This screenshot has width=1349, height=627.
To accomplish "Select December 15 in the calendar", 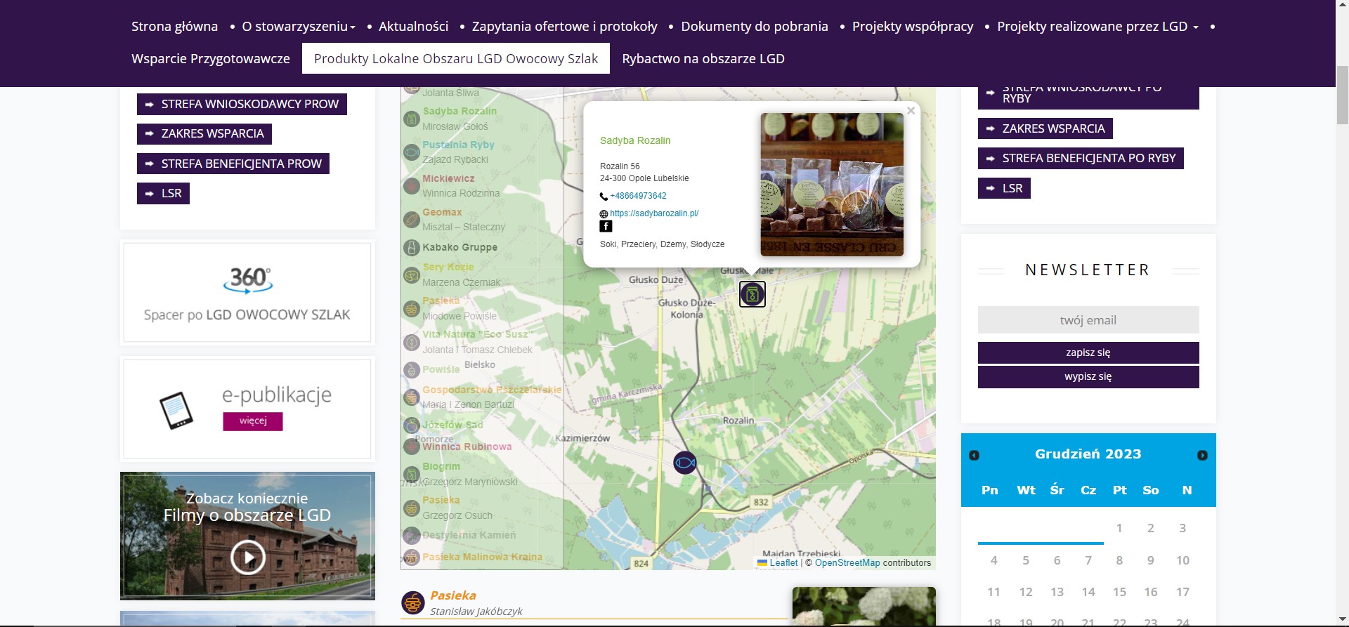I will 1119,592.
